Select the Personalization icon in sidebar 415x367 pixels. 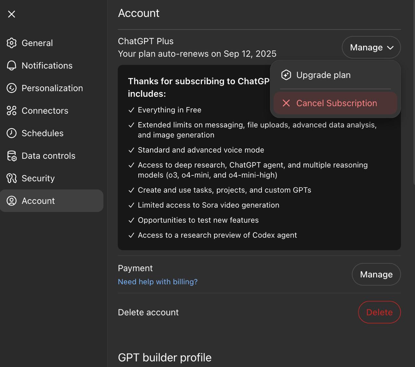click(x=12, y=88)
